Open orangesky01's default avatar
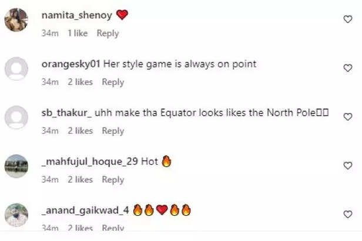 (x=16, y=69)
